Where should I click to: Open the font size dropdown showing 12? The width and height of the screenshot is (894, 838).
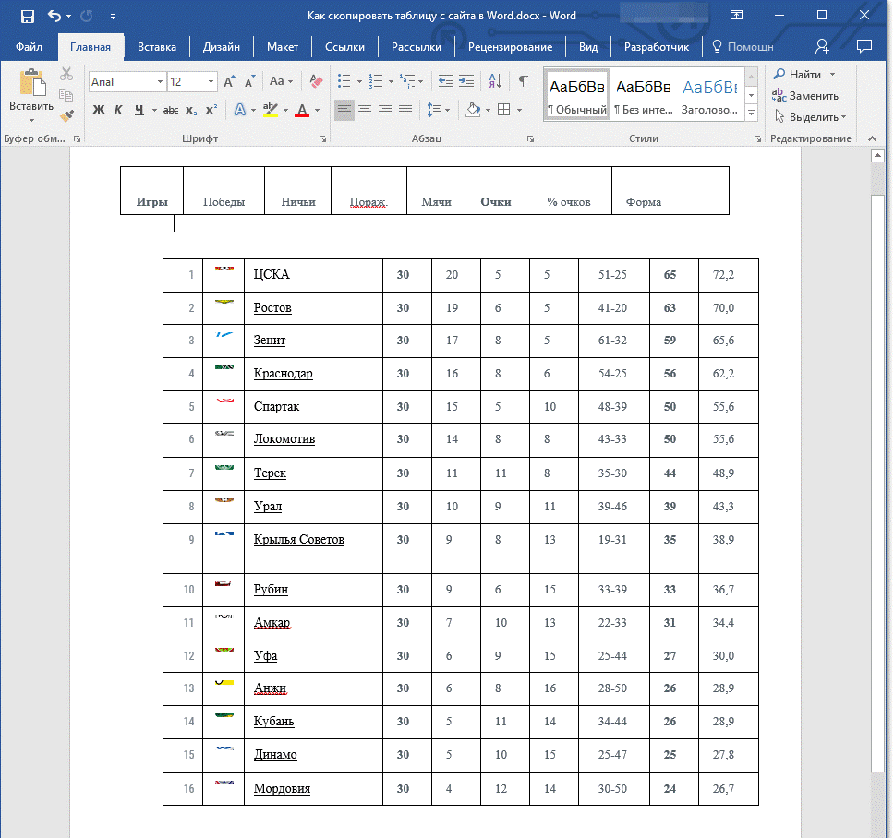211,82
